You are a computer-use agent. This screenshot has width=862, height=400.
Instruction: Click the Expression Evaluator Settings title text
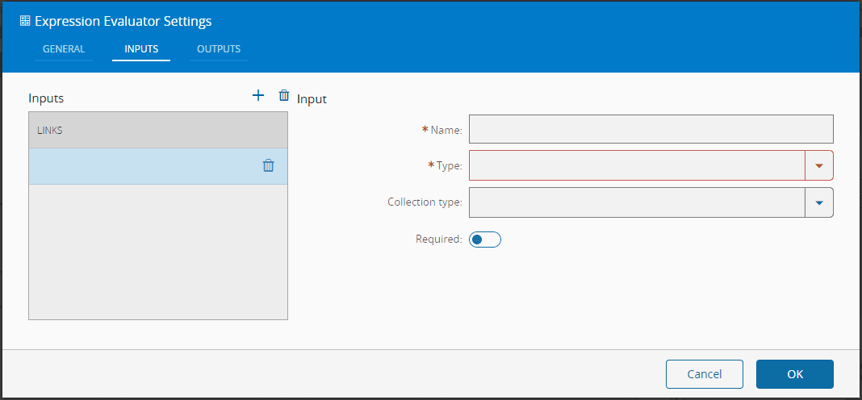[123, 21]
